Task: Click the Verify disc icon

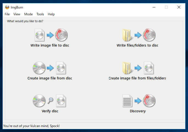Action: 49,101
